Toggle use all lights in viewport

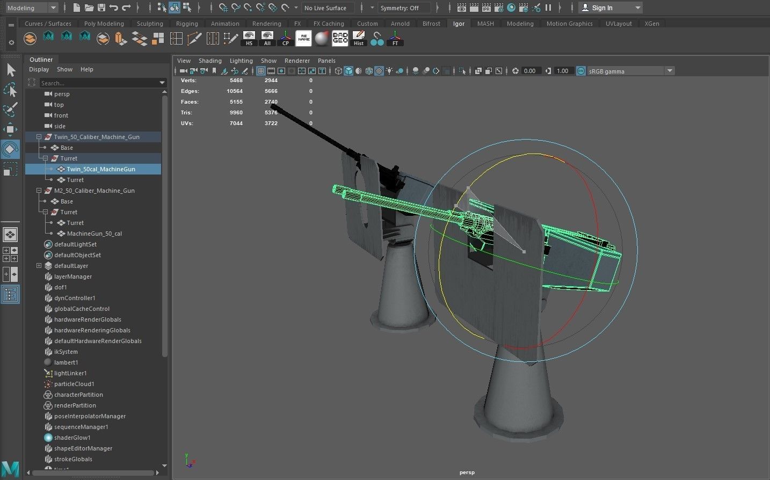point(389,71)
